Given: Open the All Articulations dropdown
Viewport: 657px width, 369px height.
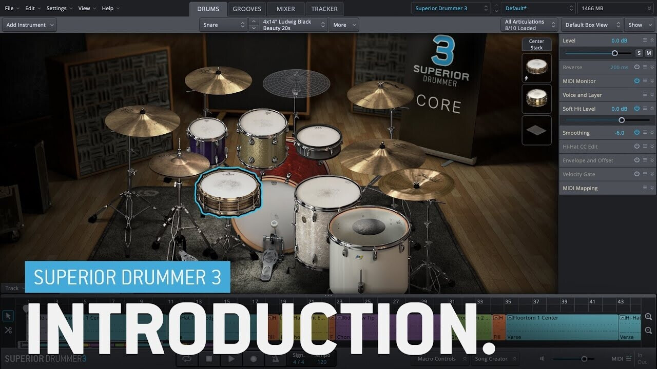Looking at the screenshot, I should [x=529, y=25].
